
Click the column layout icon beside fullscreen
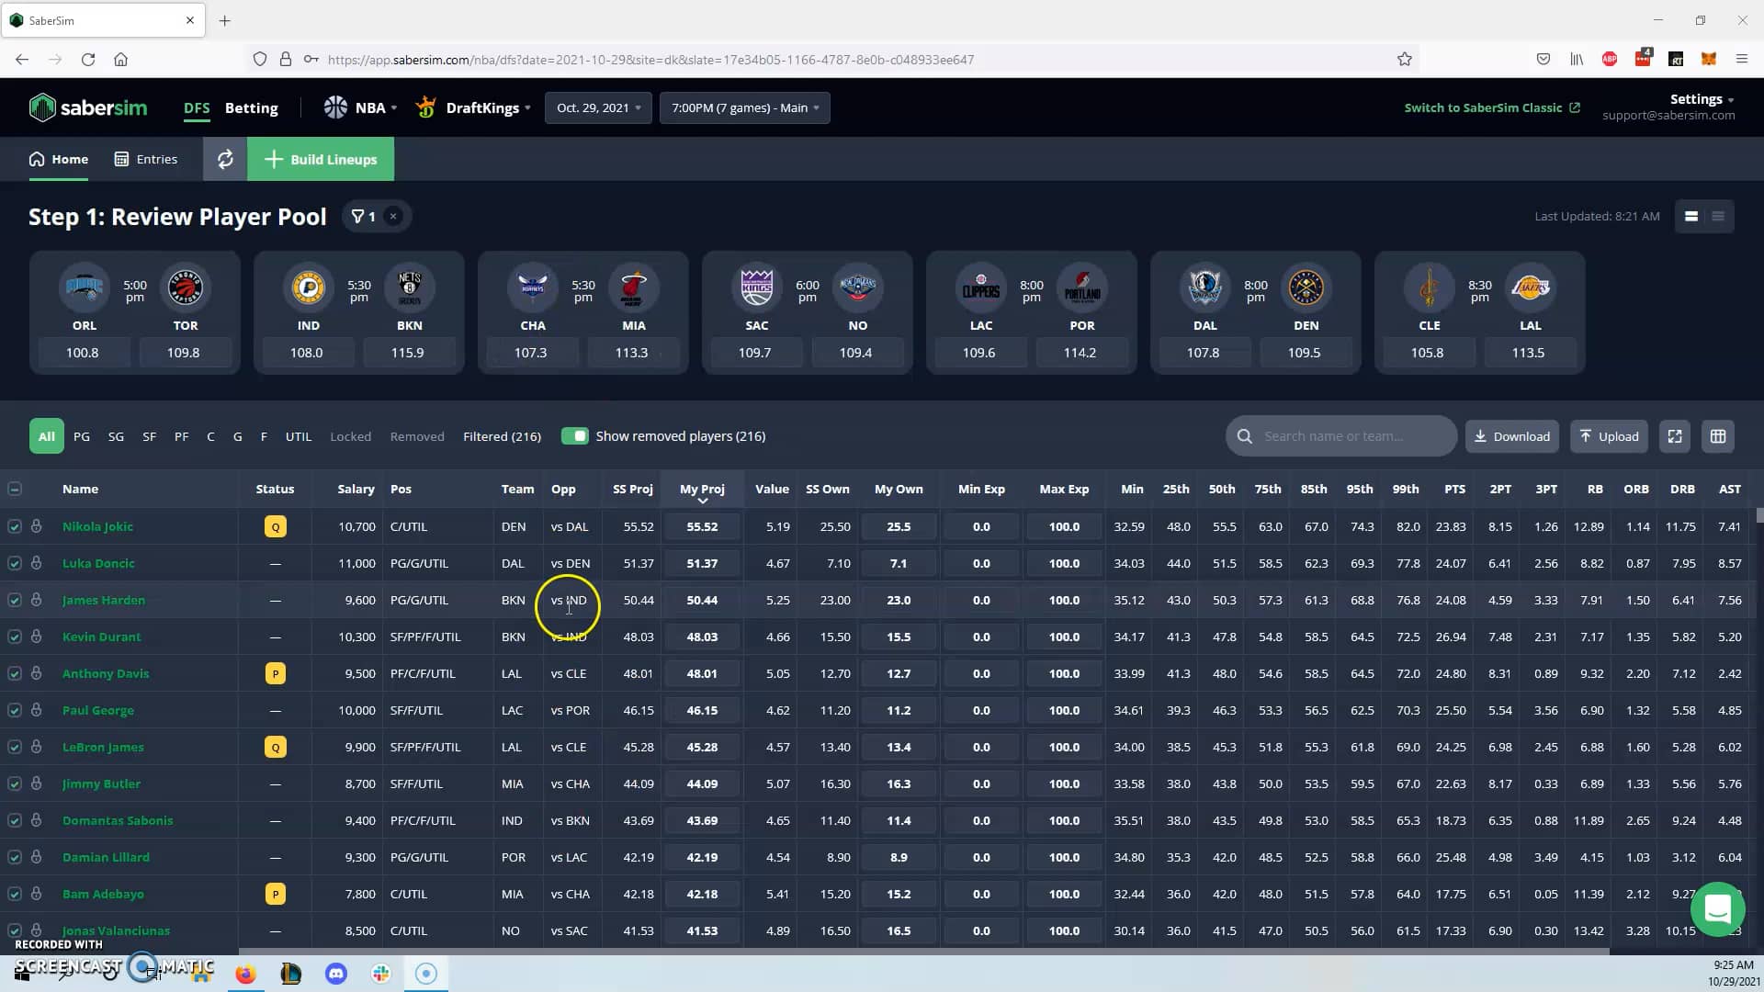(1718, 436)
